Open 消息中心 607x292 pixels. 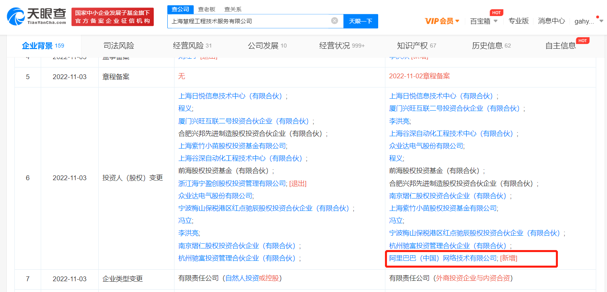click(x=551, y=21)
